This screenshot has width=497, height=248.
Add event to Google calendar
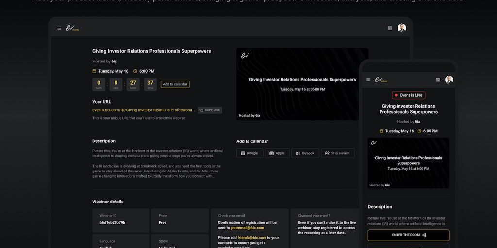click(249, 153)
